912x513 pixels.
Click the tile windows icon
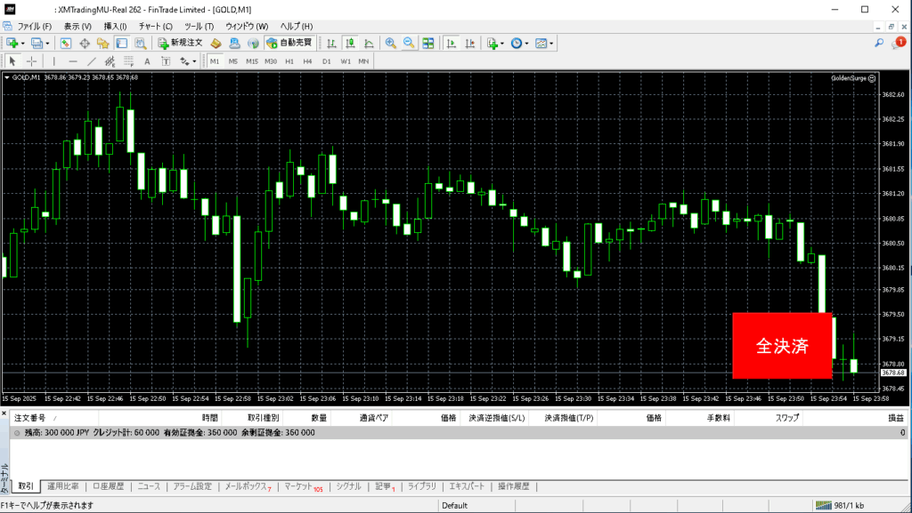(428, 43)
